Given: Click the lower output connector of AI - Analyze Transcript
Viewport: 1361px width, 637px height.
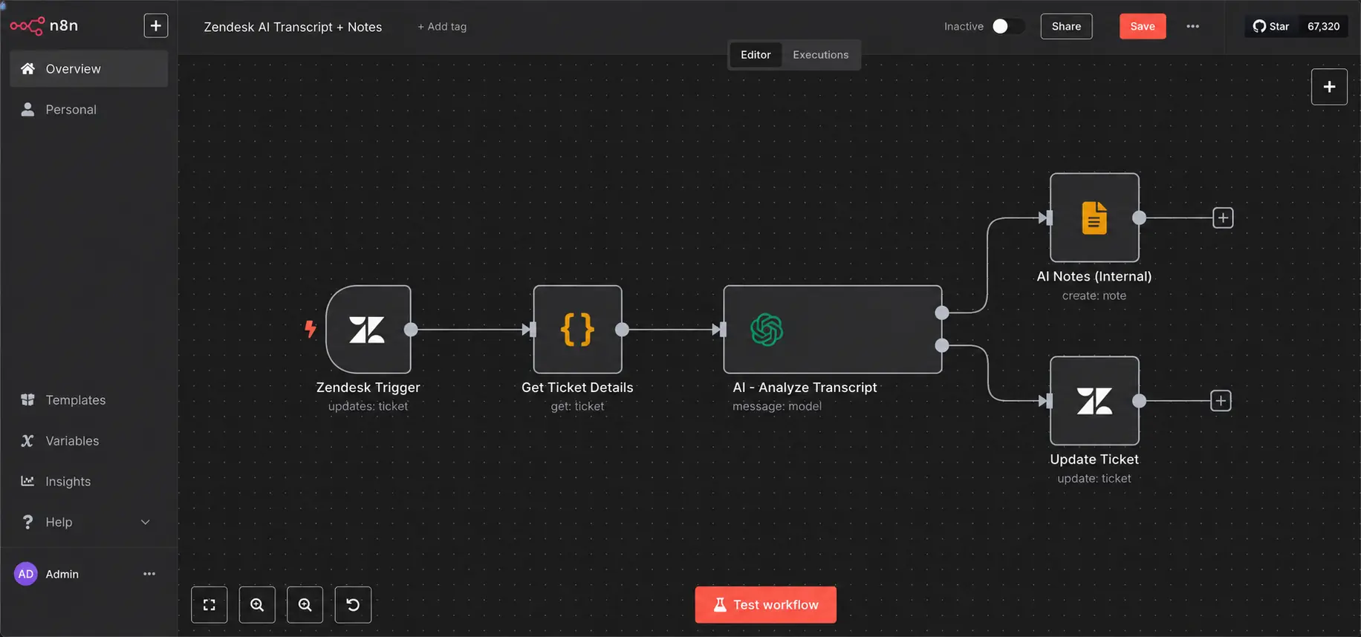Looking at the screenshot, I should pyautogui.click(x=942, y=345).
